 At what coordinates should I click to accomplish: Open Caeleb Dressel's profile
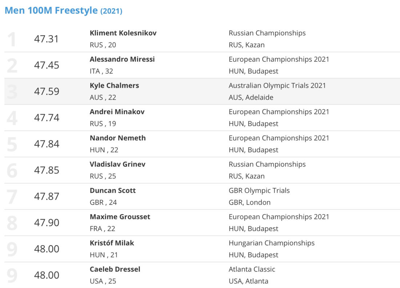click(115, 269)
